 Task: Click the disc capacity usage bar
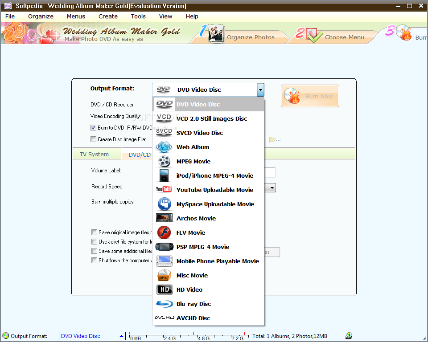tap(189, 336)
